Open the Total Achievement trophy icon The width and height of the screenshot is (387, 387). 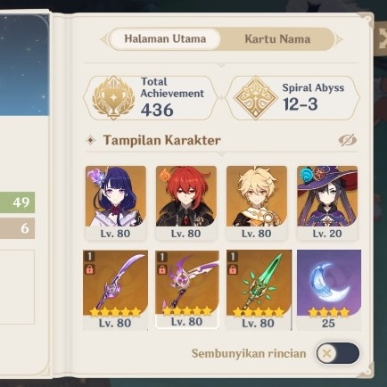pyautogui.click(x=113, y=98)
